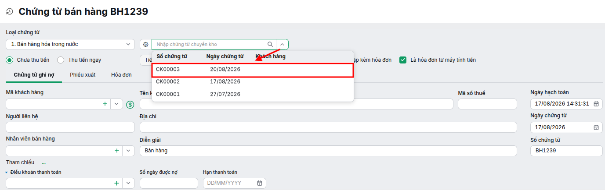
Task: Open the gear settings next to the search box
Action: point(146,44)
